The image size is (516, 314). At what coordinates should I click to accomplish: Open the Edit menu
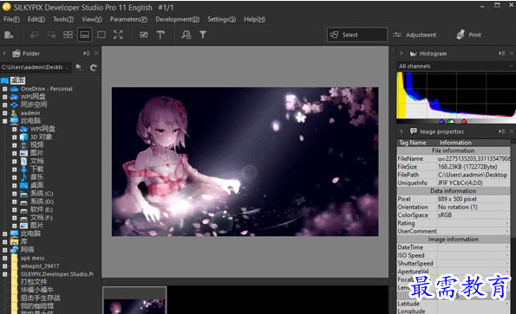click(36, 19)
